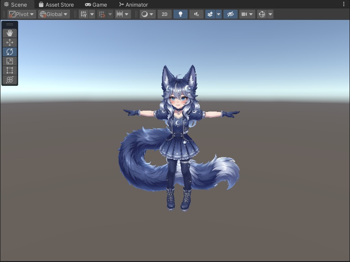Viewport: 350px width, 262px height.
Task: Toggle scene lighting bulb button
Action: (x=181, y=14)
